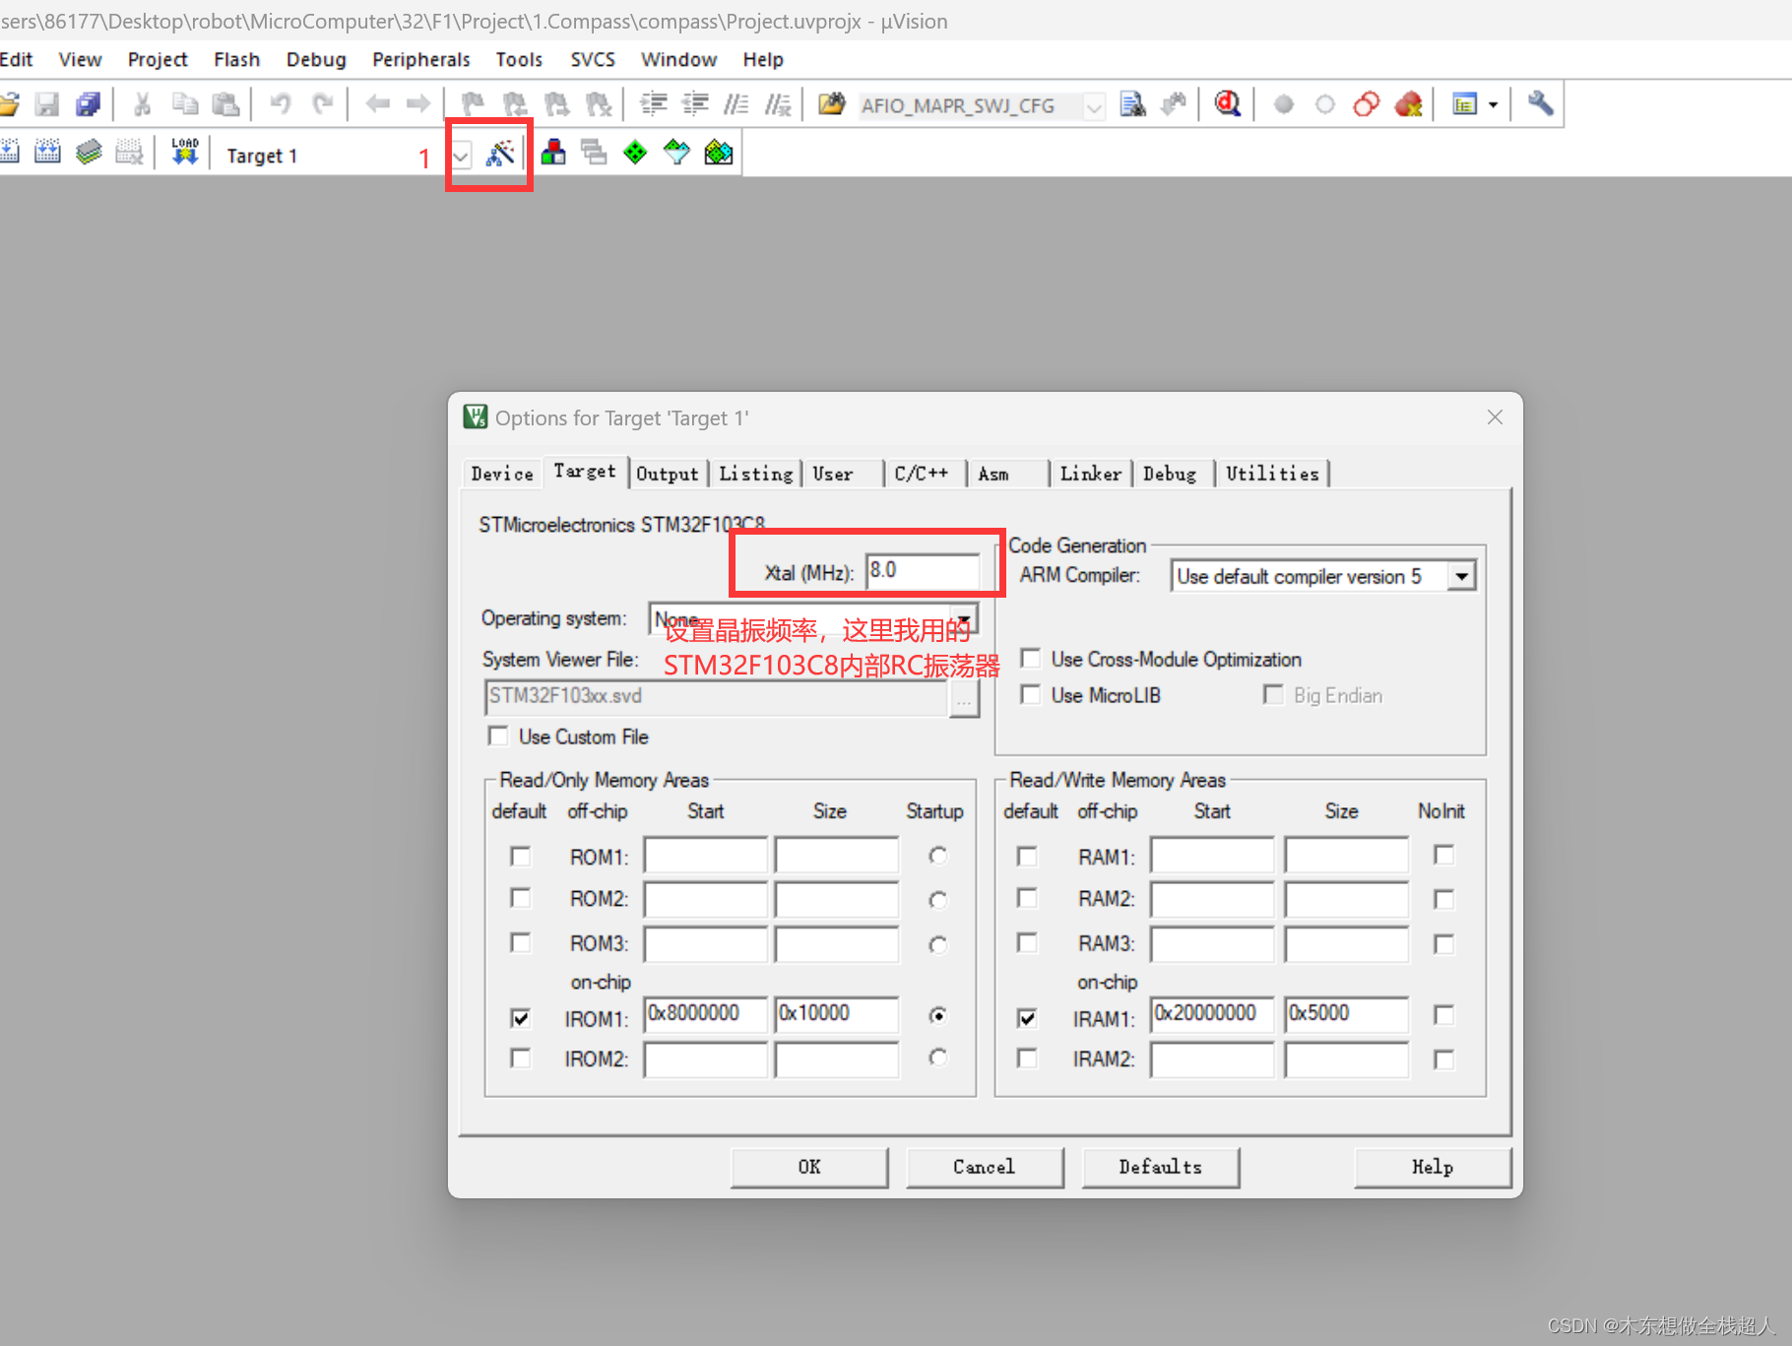
Task: Open Manage Project Items colored-blocks icon
Action: click(x=553, y=152)
